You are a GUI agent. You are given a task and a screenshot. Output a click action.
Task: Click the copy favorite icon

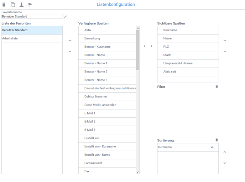[x=13, y=5]
